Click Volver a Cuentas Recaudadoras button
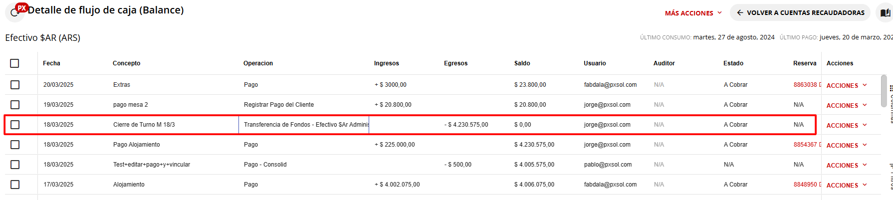This screenshot has height=200, width=893. [x=800, y=12]
